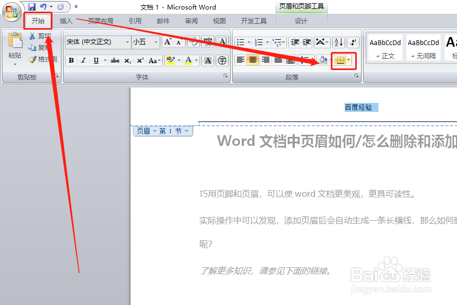Apply character shading gray A

click(x=208, y=60)
